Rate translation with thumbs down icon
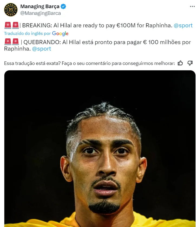Image resolution: width=196 pixels, height=227 pixels. [190, 63]
